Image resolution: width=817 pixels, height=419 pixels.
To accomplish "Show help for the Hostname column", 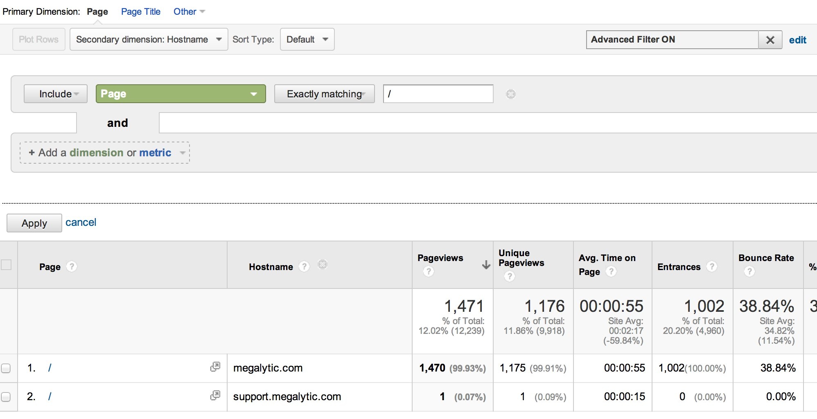I will (x=304, y=267).
